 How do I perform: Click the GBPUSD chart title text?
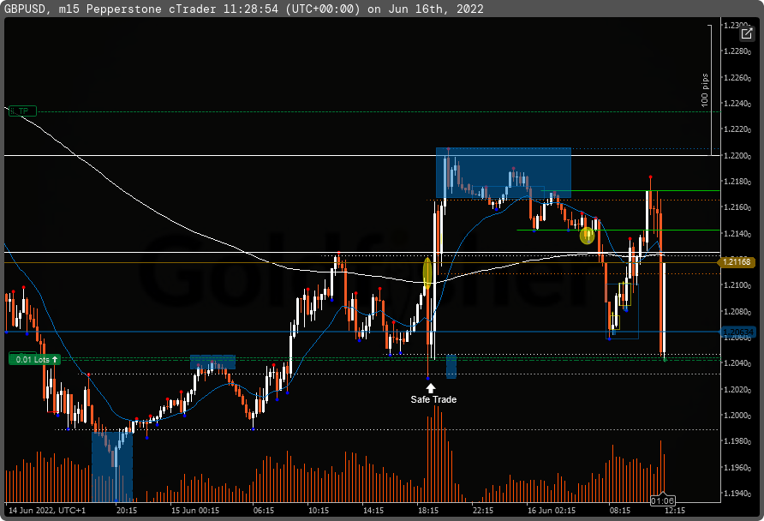[x=243, y=9]
